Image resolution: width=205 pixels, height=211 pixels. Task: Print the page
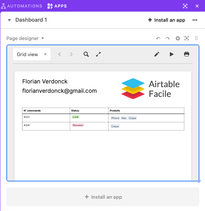187,54
